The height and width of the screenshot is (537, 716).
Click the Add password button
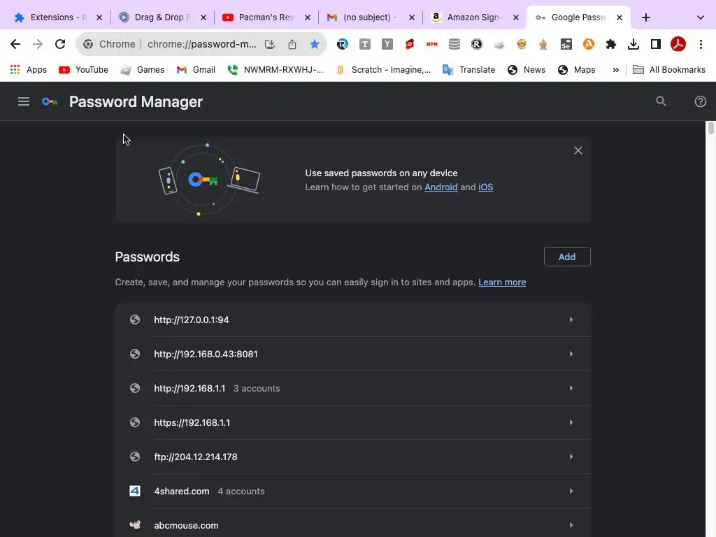567,257
